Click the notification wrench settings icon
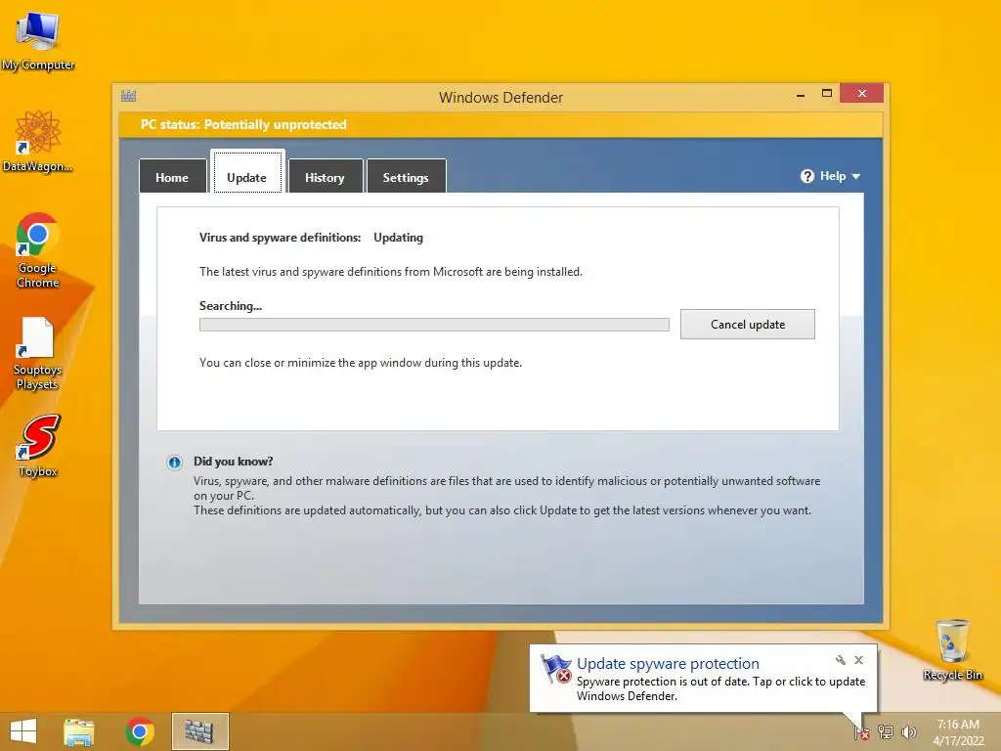 841,660
